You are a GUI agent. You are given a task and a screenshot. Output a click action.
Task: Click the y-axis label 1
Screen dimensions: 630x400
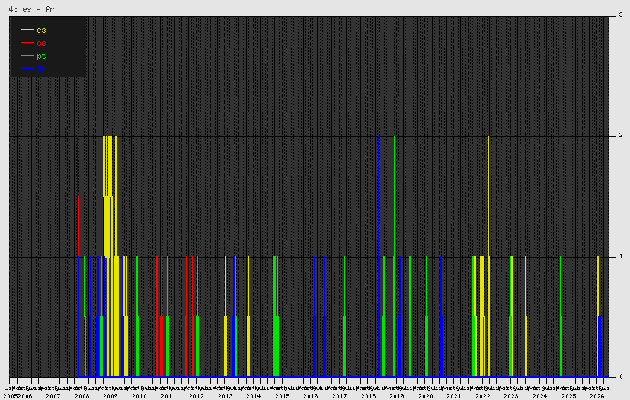(621, 256)
